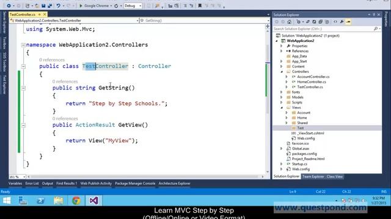
Task: Switch to the Team Explorer tab
Action: click(313, 176)
